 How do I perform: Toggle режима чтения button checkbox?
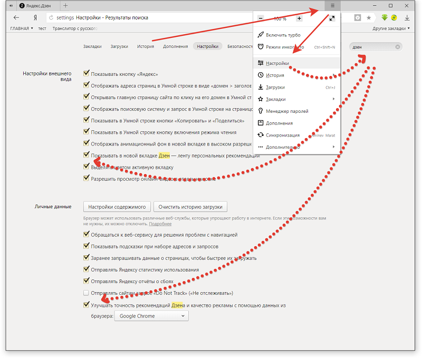tap(86, 131)
